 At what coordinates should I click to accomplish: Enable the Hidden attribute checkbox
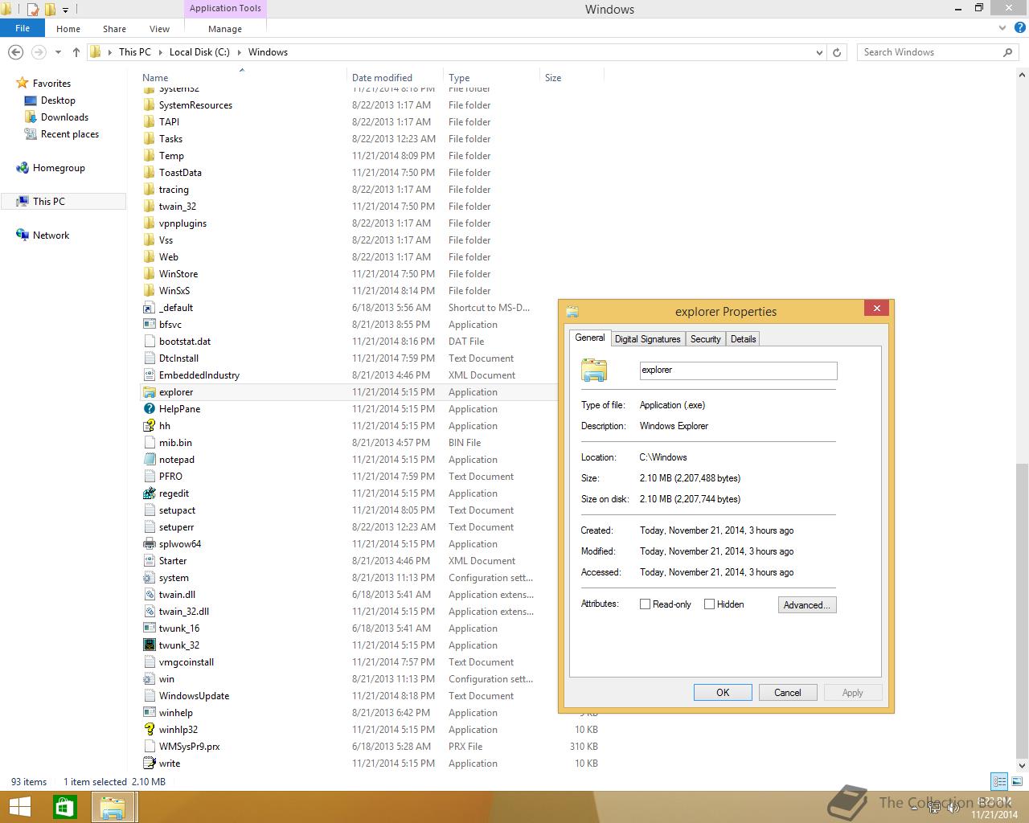(x=709, y=604)
